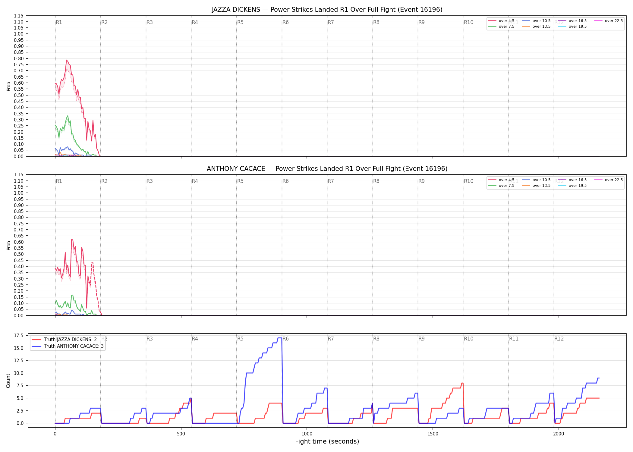Click the R12 marker in Count chart

tap(559, 339)
